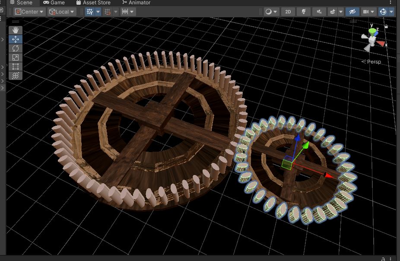This screenshot has height=261, width=400.
Task: Select the Hand view tool
Action: click(x=16, y=30)
